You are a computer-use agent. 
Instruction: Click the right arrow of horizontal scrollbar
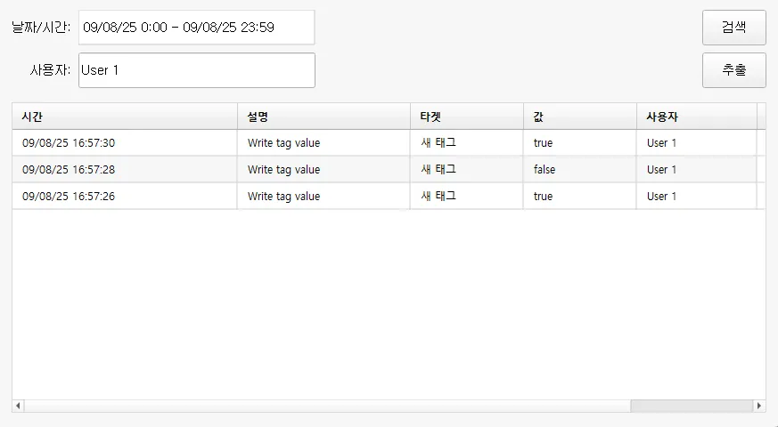click(x=759, y=406)
